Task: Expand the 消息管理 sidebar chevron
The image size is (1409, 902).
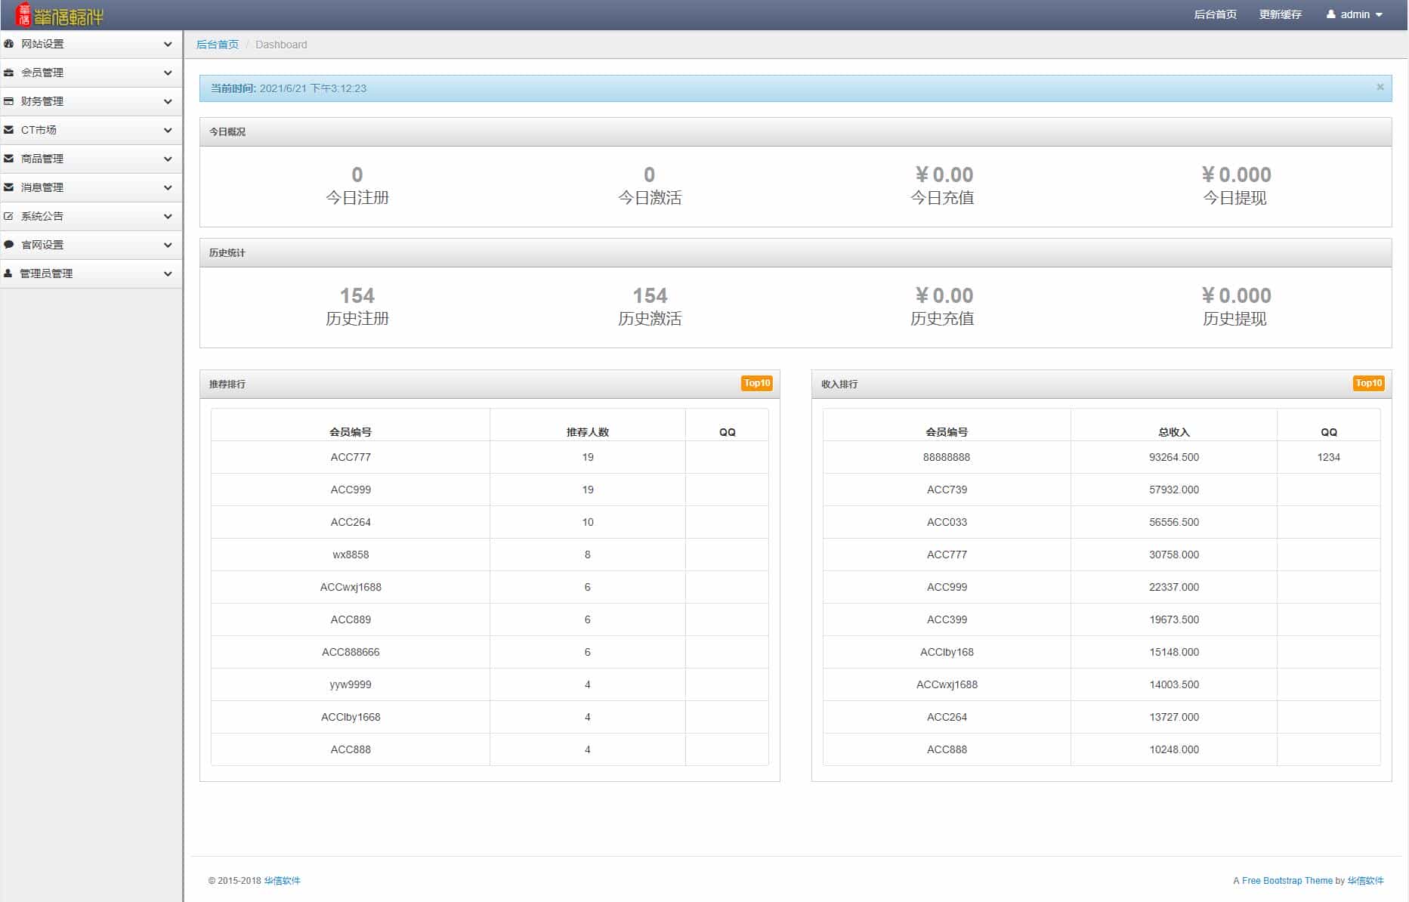Action: point(168,187)
